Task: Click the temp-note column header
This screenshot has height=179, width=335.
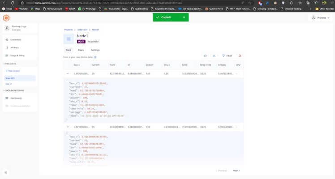Action: (x=205, y=65)
